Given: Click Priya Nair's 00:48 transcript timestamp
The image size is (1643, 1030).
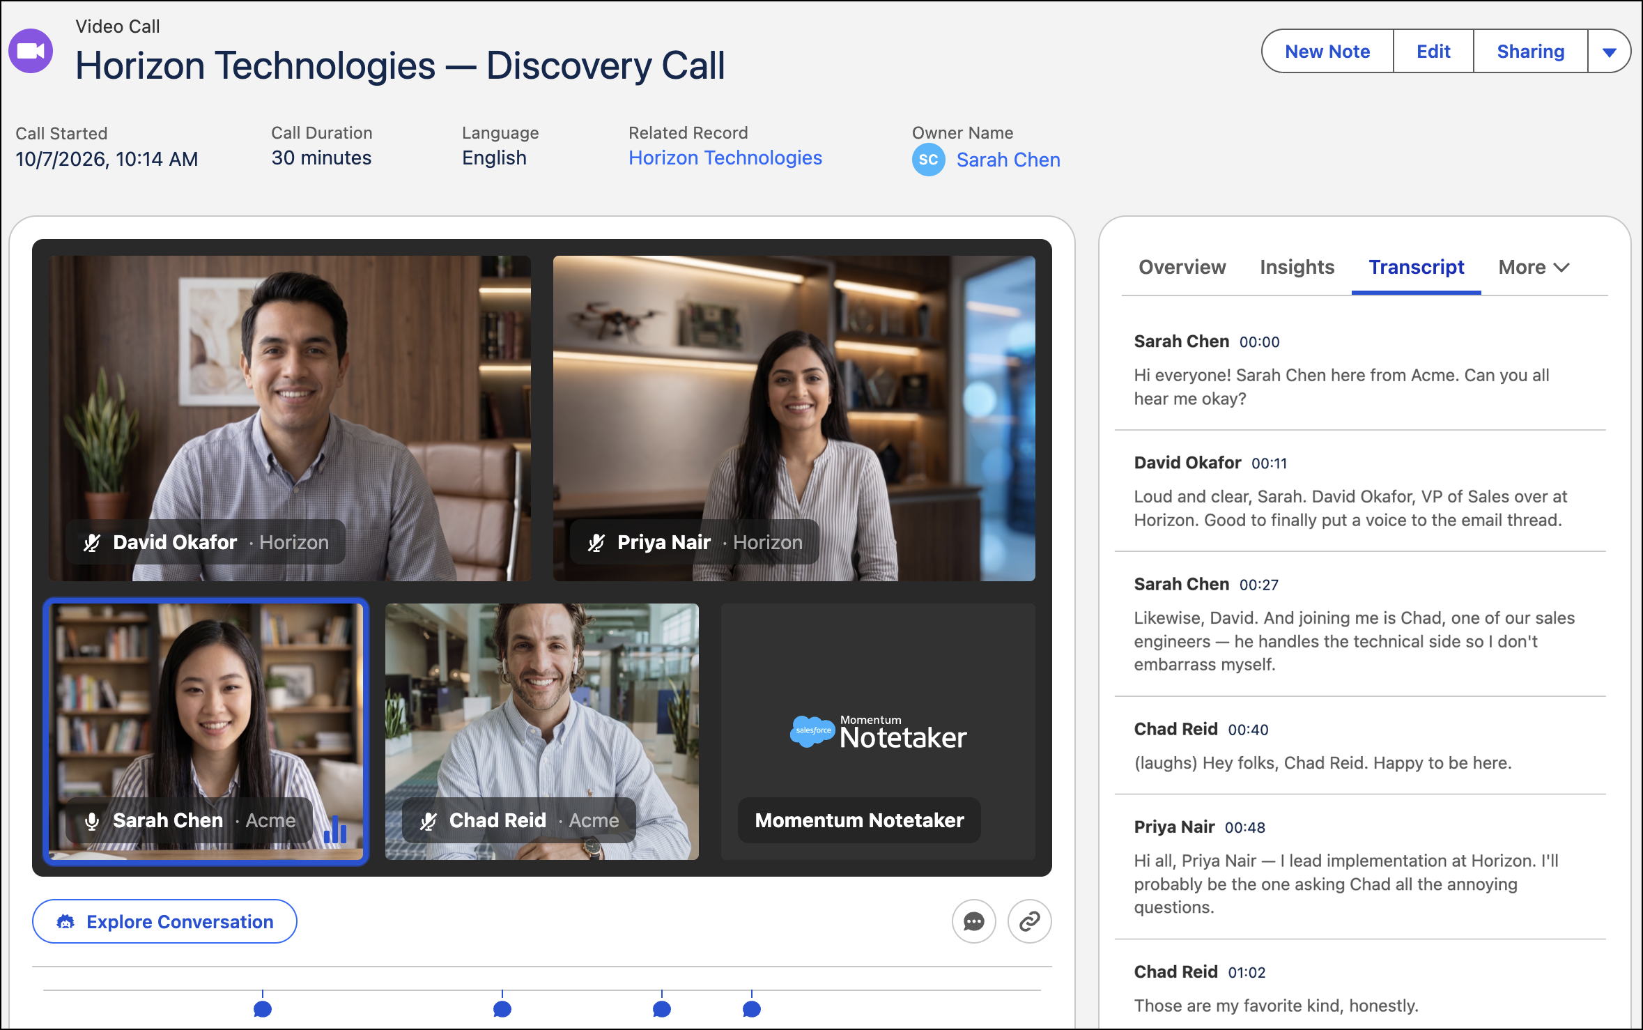Looking at the screenshot, I should (x=1244, y=828).
